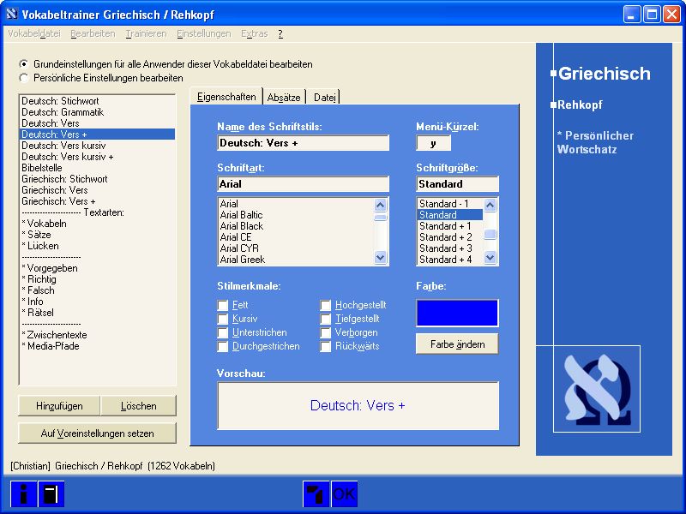Click the info icon in bottom bar

[x=24, y=494]
